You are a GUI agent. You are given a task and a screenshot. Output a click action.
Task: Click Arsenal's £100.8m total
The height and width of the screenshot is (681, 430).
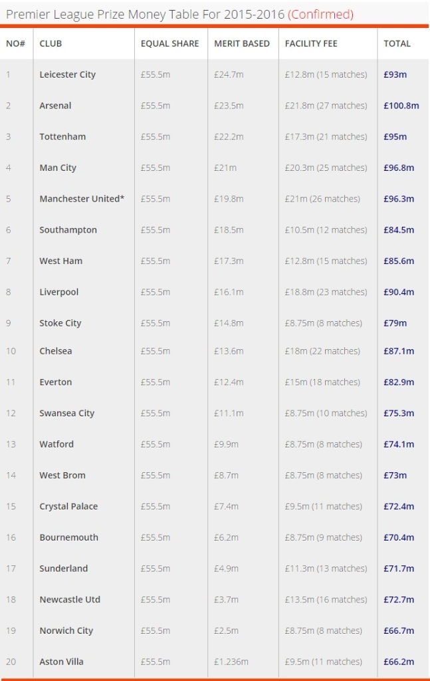(x=401, y=106)
